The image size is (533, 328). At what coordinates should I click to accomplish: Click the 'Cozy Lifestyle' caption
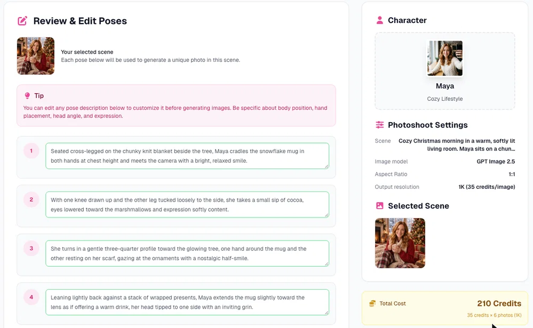point(445,99)
